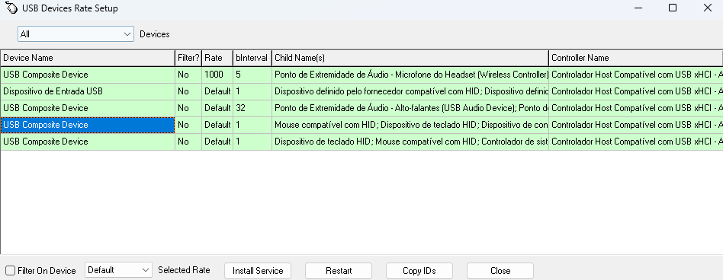Click the Install Service button
The height and width of the screenshot is (280, 723).
pyautogui.click(x=258, y=271)
